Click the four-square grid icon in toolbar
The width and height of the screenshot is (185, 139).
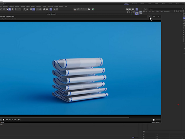point(31,9)
